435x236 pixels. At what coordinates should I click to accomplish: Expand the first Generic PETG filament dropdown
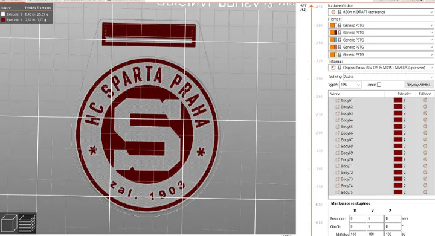pyautogui.click(x=431, y=25)
